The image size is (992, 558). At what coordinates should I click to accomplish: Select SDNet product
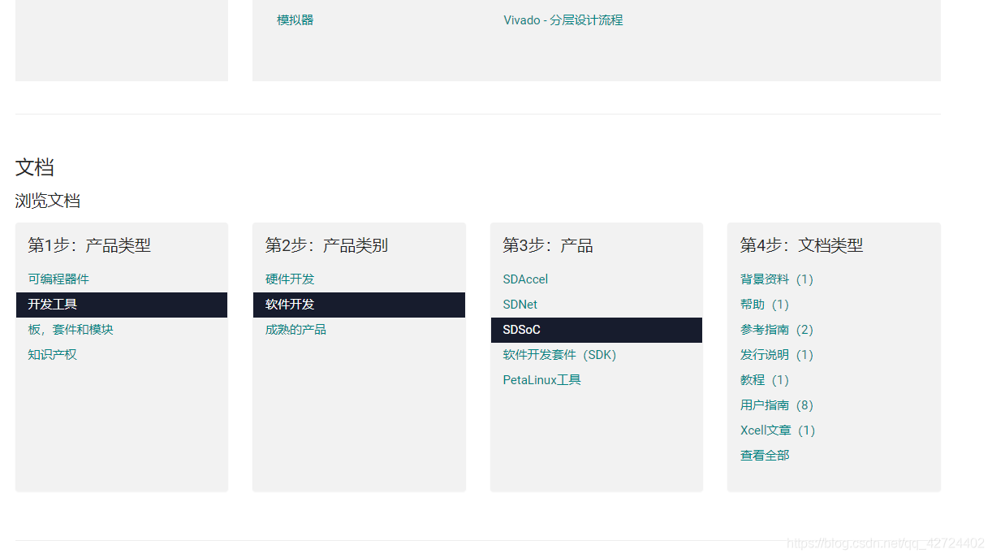point(520,305)
